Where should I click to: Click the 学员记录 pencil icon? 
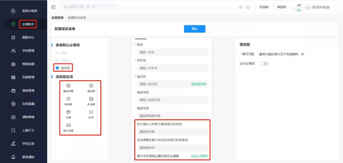point(13,144)
